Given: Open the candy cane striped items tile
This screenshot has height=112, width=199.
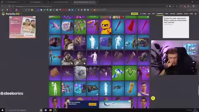Looking at the screenshot, I should (x=67, y=89).
